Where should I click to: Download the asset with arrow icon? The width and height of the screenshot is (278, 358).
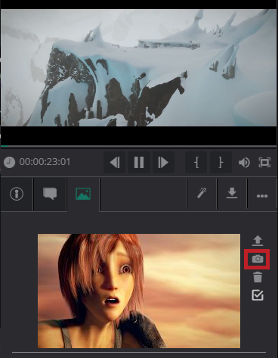232,193
